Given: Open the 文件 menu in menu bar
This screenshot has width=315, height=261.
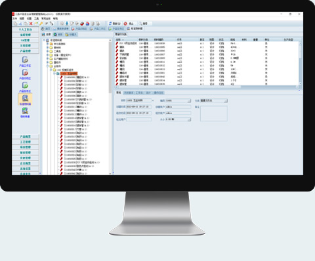Looking at the screenshot, I should pos(14,18).
